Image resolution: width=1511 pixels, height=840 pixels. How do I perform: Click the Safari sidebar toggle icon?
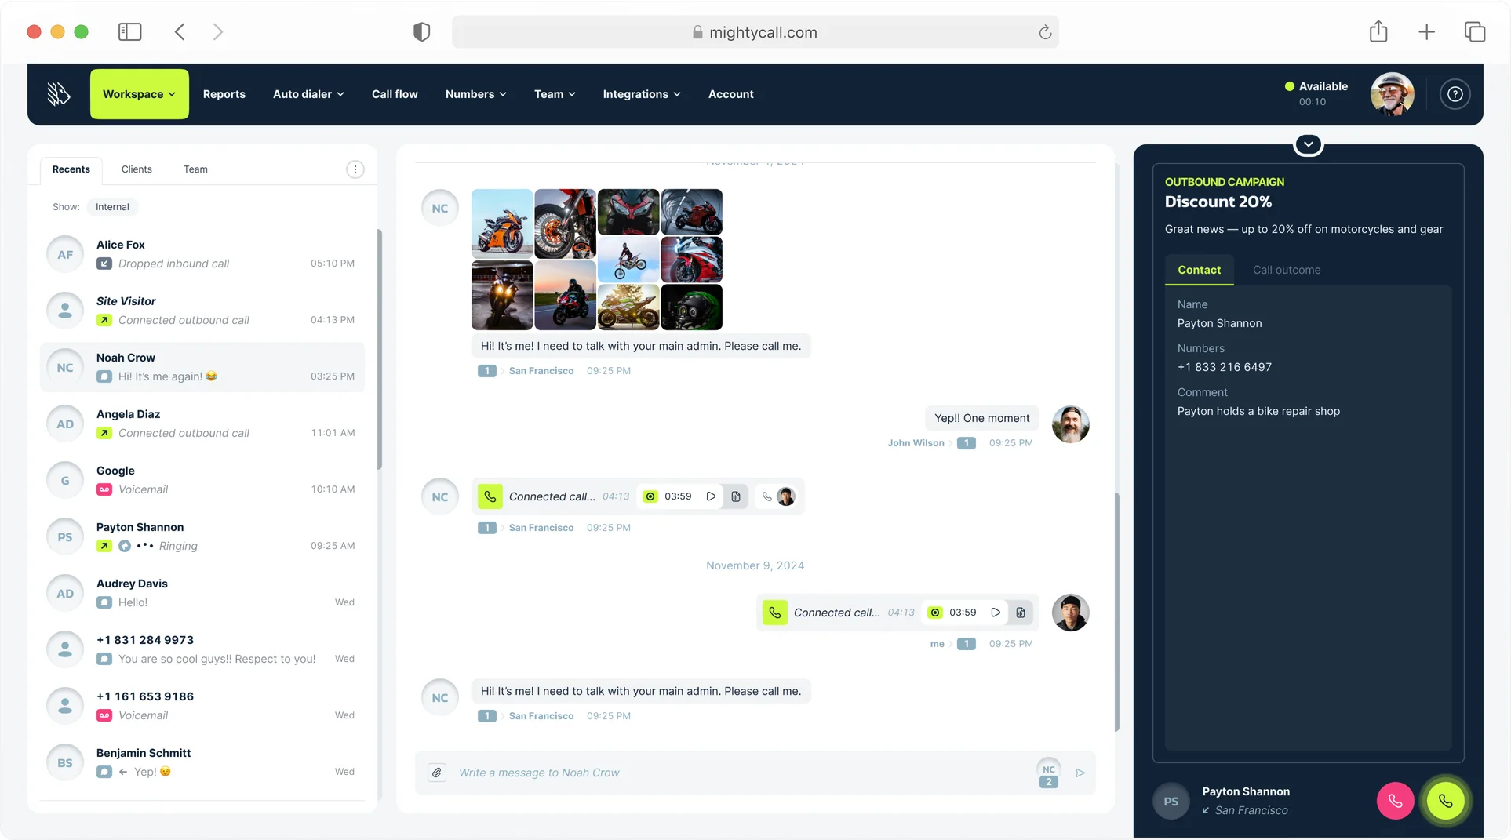pos(129,32)
